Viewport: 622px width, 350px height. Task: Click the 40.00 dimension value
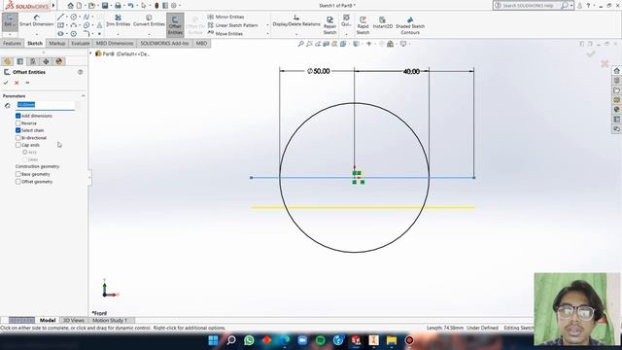point(411,71)
